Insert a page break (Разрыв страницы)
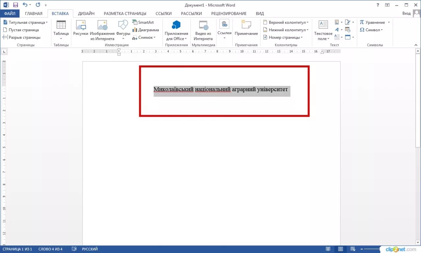Viewport: 421px width, 253px height. coord(22,38)
